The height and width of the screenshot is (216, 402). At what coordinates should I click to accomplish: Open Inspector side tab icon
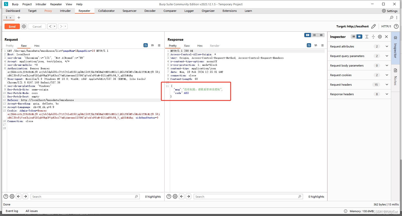[x=395, y=38]
